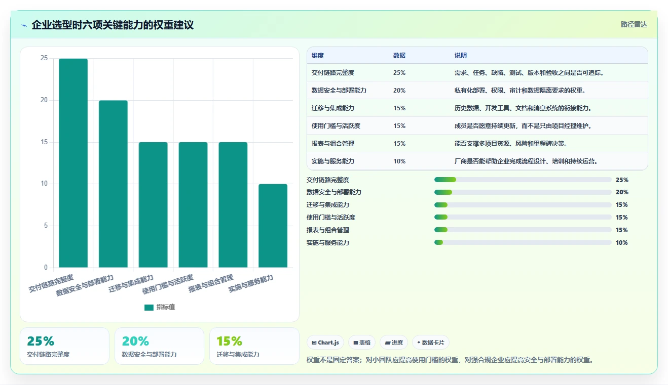Select the description starting with 私有化部署
This screenshot has height=385, width=668.
click(520, 91)
